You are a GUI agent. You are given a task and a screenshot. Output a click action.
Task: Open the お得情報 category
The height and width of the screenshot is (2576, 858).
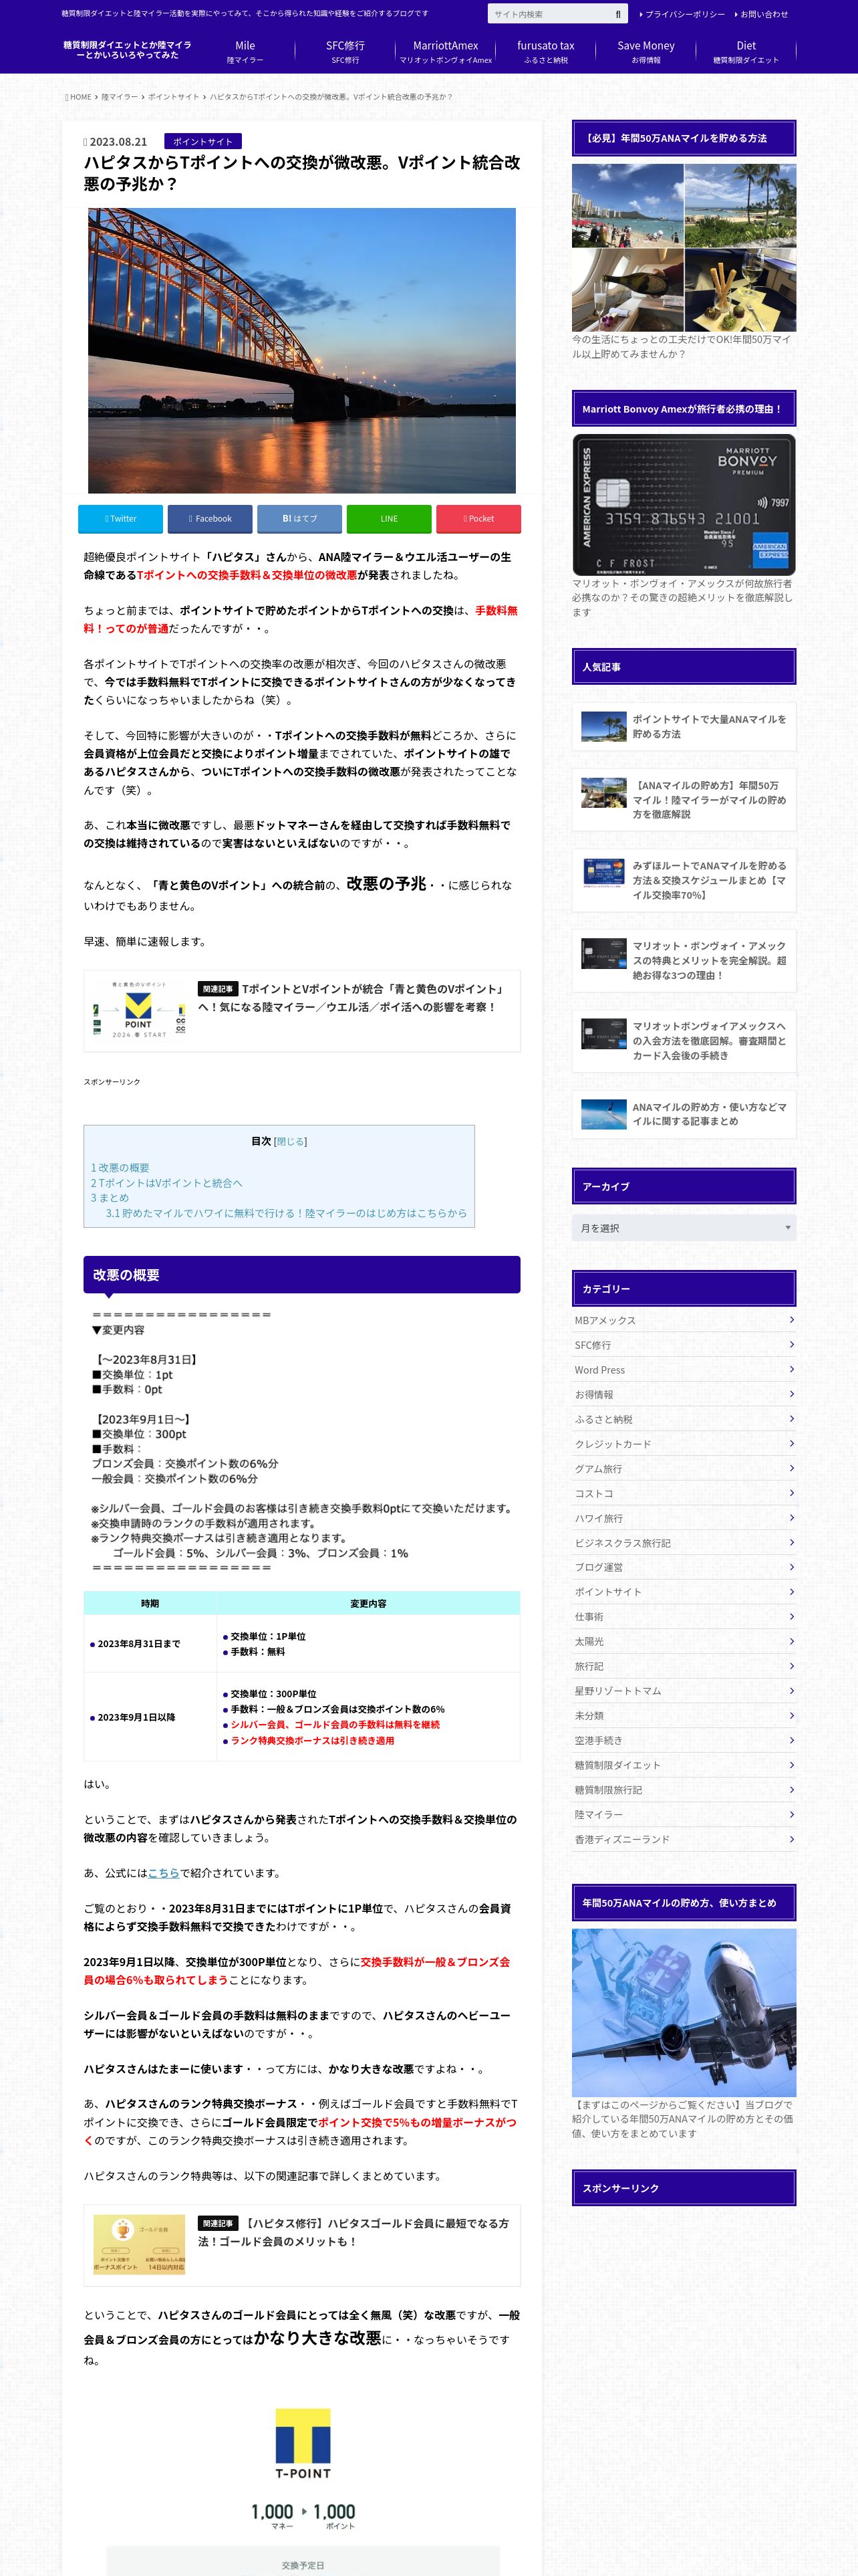684,1394
